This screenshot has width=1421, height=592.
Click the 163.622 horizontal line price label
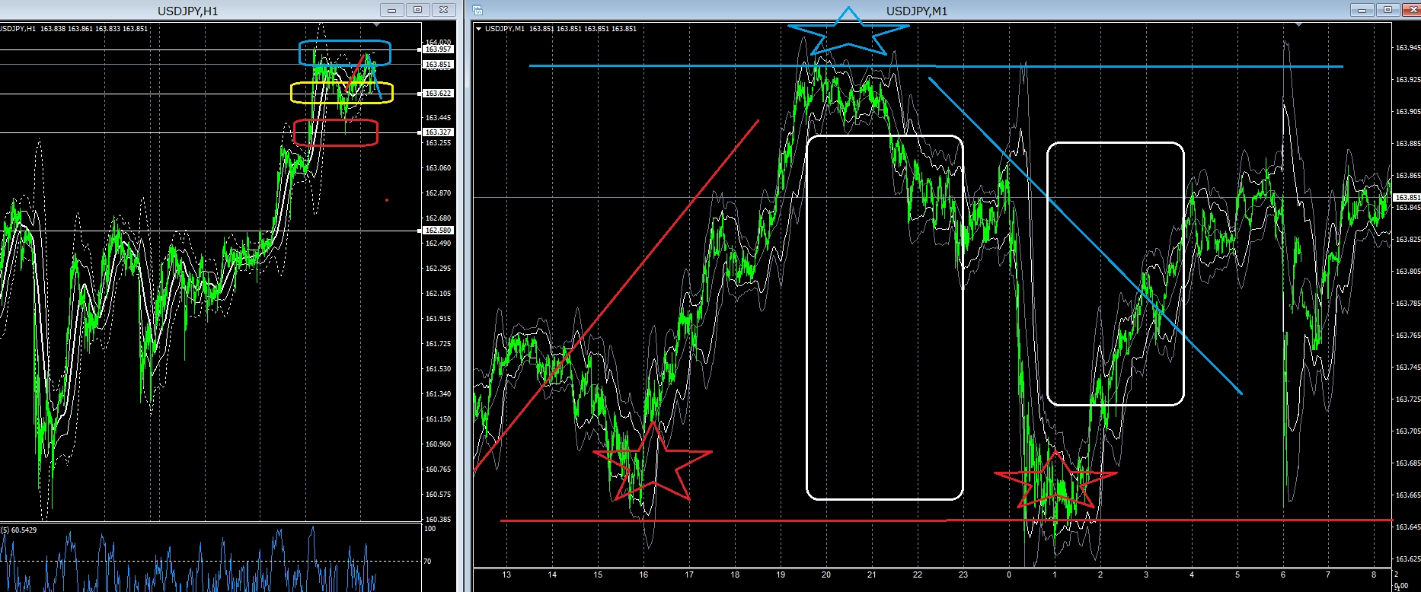point(438,93)
